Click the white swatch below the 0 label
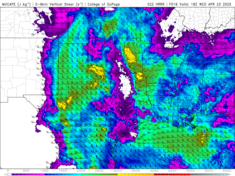The width and height of the screenshot is (235, 176). [x=10, y=175]
